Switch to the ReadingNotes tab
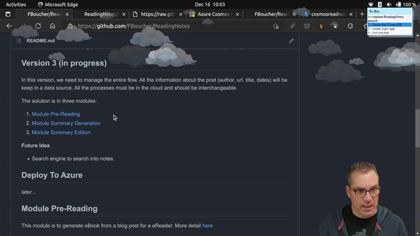 click(x=100, y=14)
